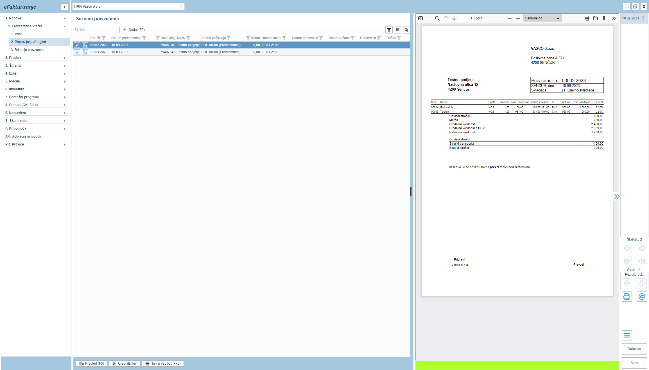This screenshot has height=370, width=649.
Task: Expand the 6. Inventura menu
Action: click(x=37, y=89)
